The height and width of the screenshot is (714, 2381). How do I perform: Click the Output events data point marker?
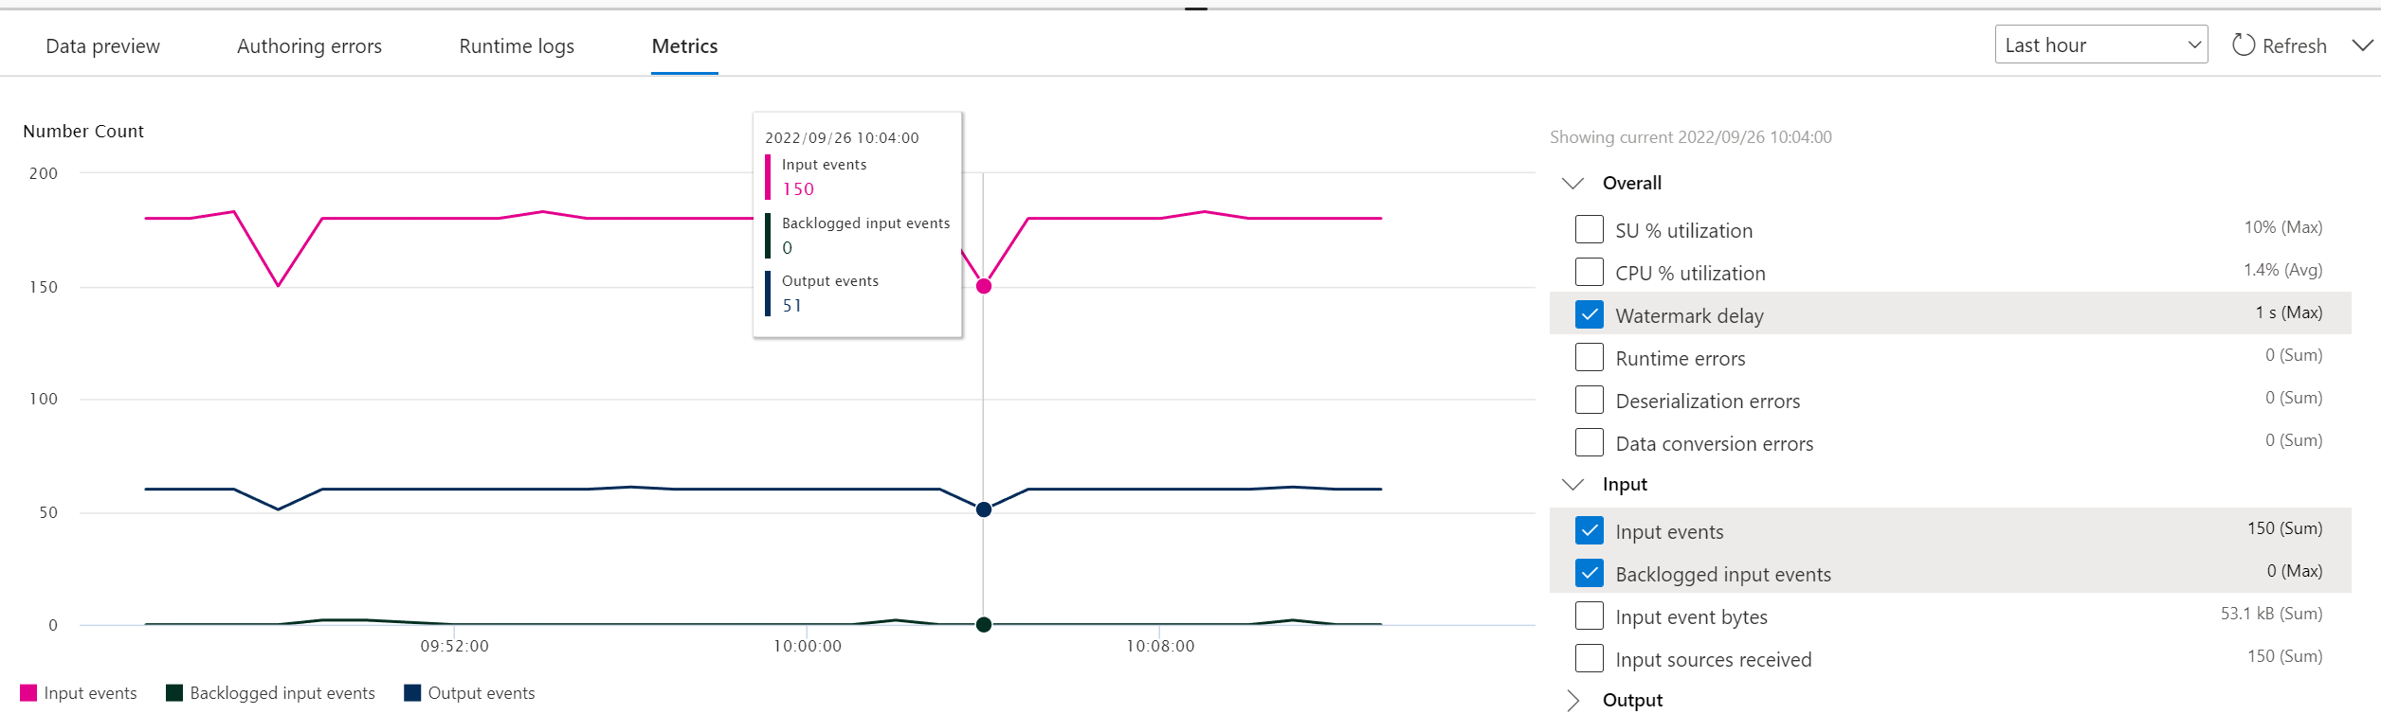pos(984,509)
